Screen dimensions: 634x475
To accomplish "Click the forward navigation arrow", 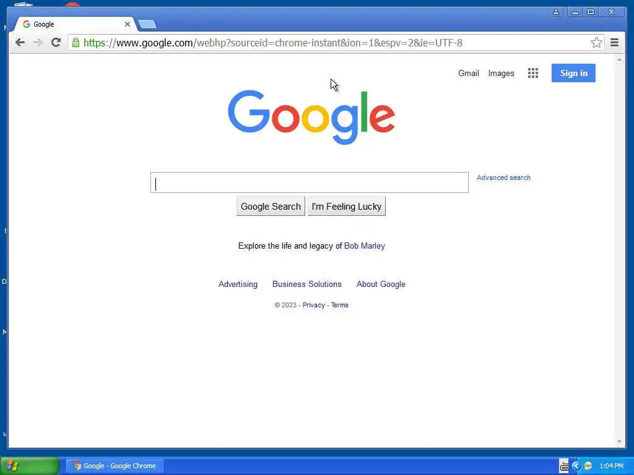I will [x=38, y=43].
